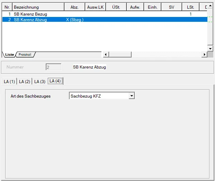The image size is (215, 181).
Task: Click the vertical scrollbar down arrow
Action: coord(210,48)
